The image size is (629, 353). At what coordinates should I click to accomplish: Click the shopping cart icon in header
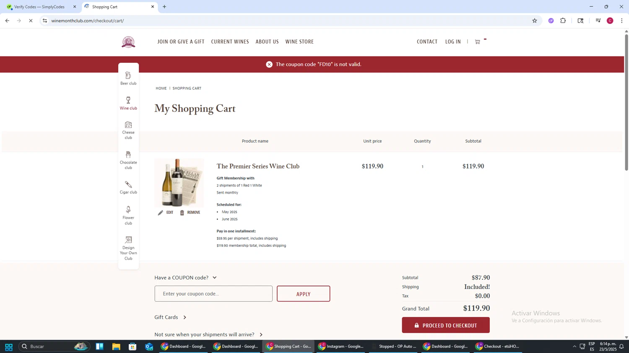[477, 42]
